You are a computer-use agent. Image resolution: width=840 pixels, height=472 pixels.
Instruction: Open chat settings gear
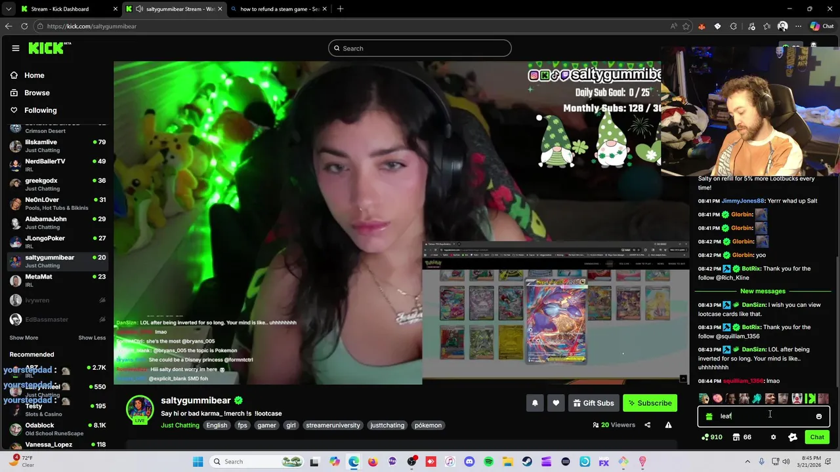(x=773, y=437)
